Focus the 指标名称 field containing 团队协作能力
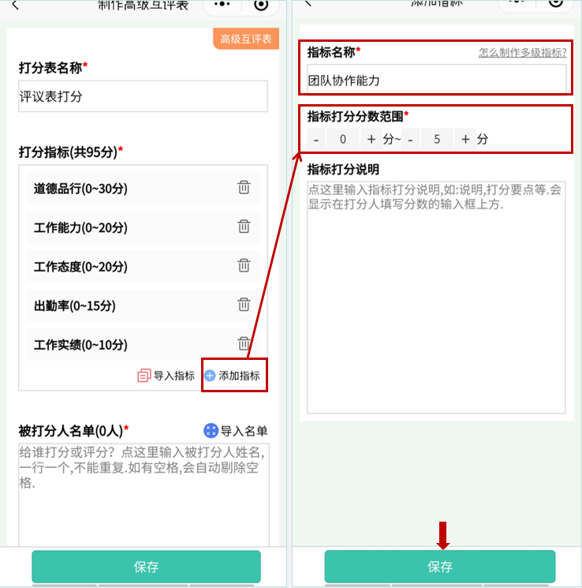 (x=437, y=80)
